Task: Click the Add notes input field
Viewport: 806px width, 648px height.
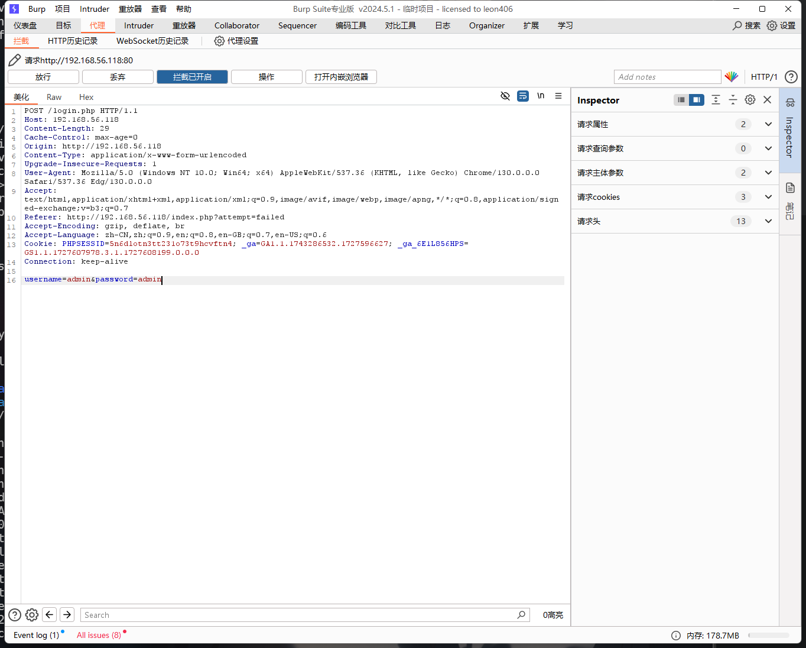Action: [667, 77]
